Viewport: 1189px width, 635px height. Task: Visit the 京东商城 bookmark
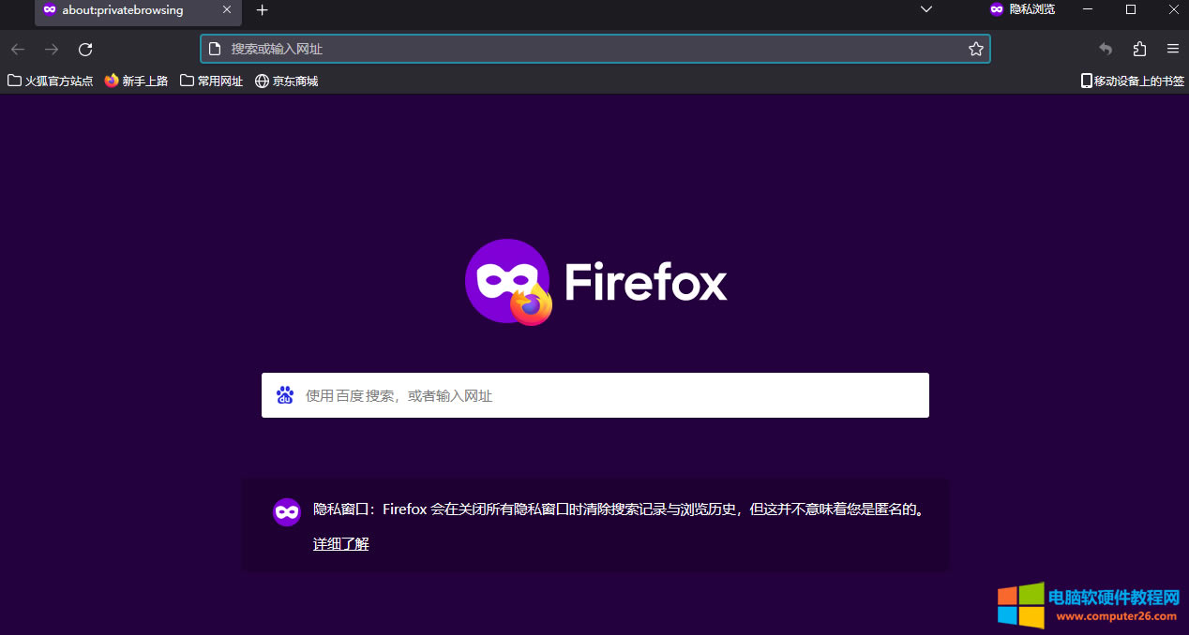pyautogui.click(x=287, y=81)
